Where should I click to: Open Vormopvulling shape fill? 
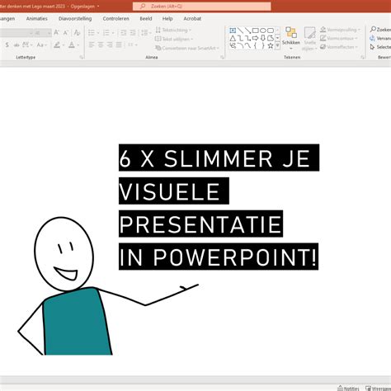pos(340,30)
